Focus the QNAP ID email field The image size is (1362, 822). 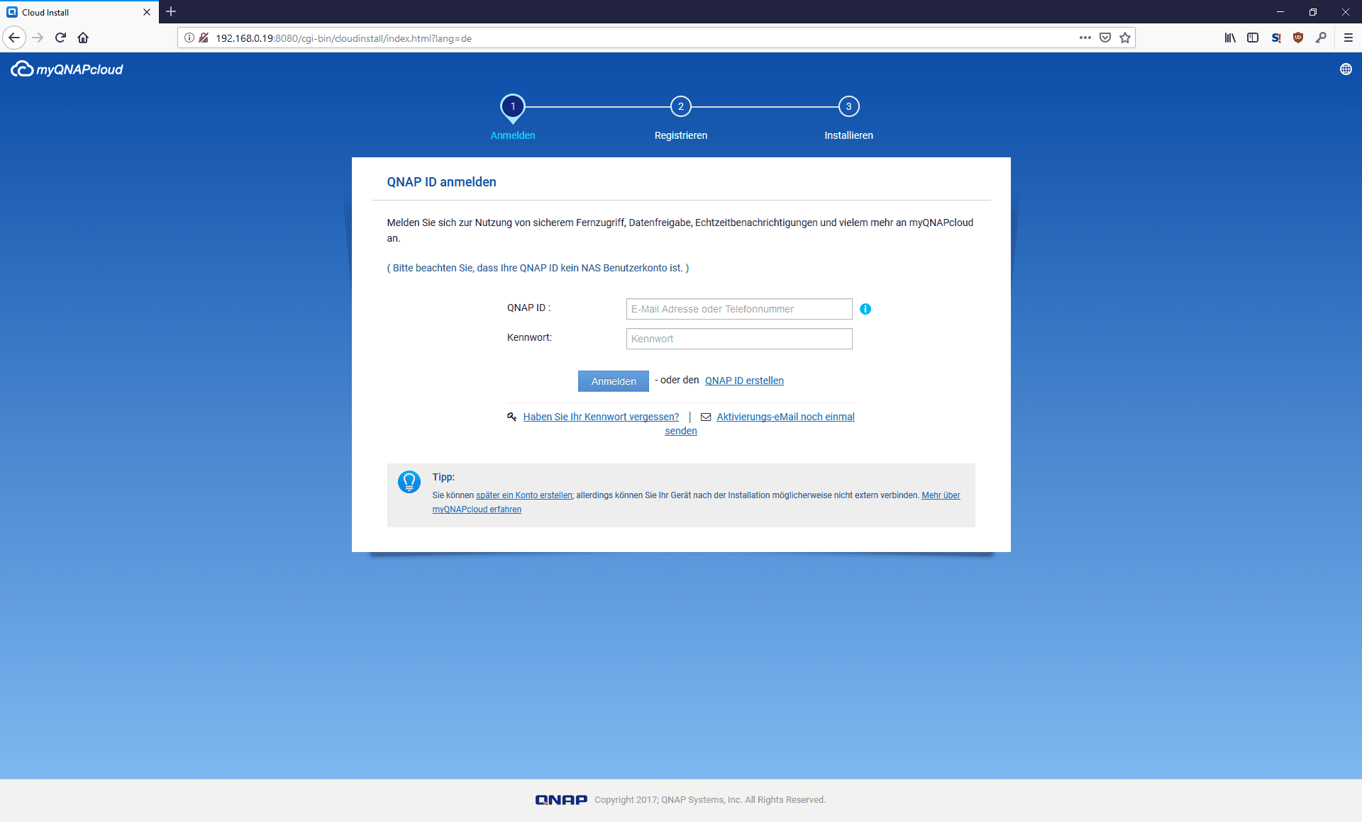click(x=738, y=309)
